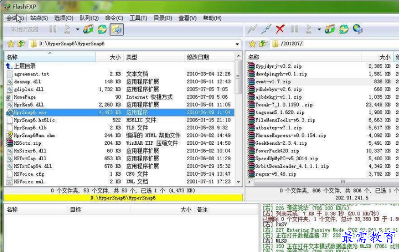The width and height of the screenshot is (399, 252).
Task: Click the HprSnap6.exe application icon
Action: (x=10, y=112)
